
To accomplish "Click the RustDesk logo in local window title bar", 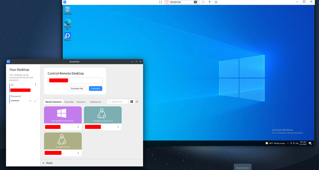I will click(8, 62).
